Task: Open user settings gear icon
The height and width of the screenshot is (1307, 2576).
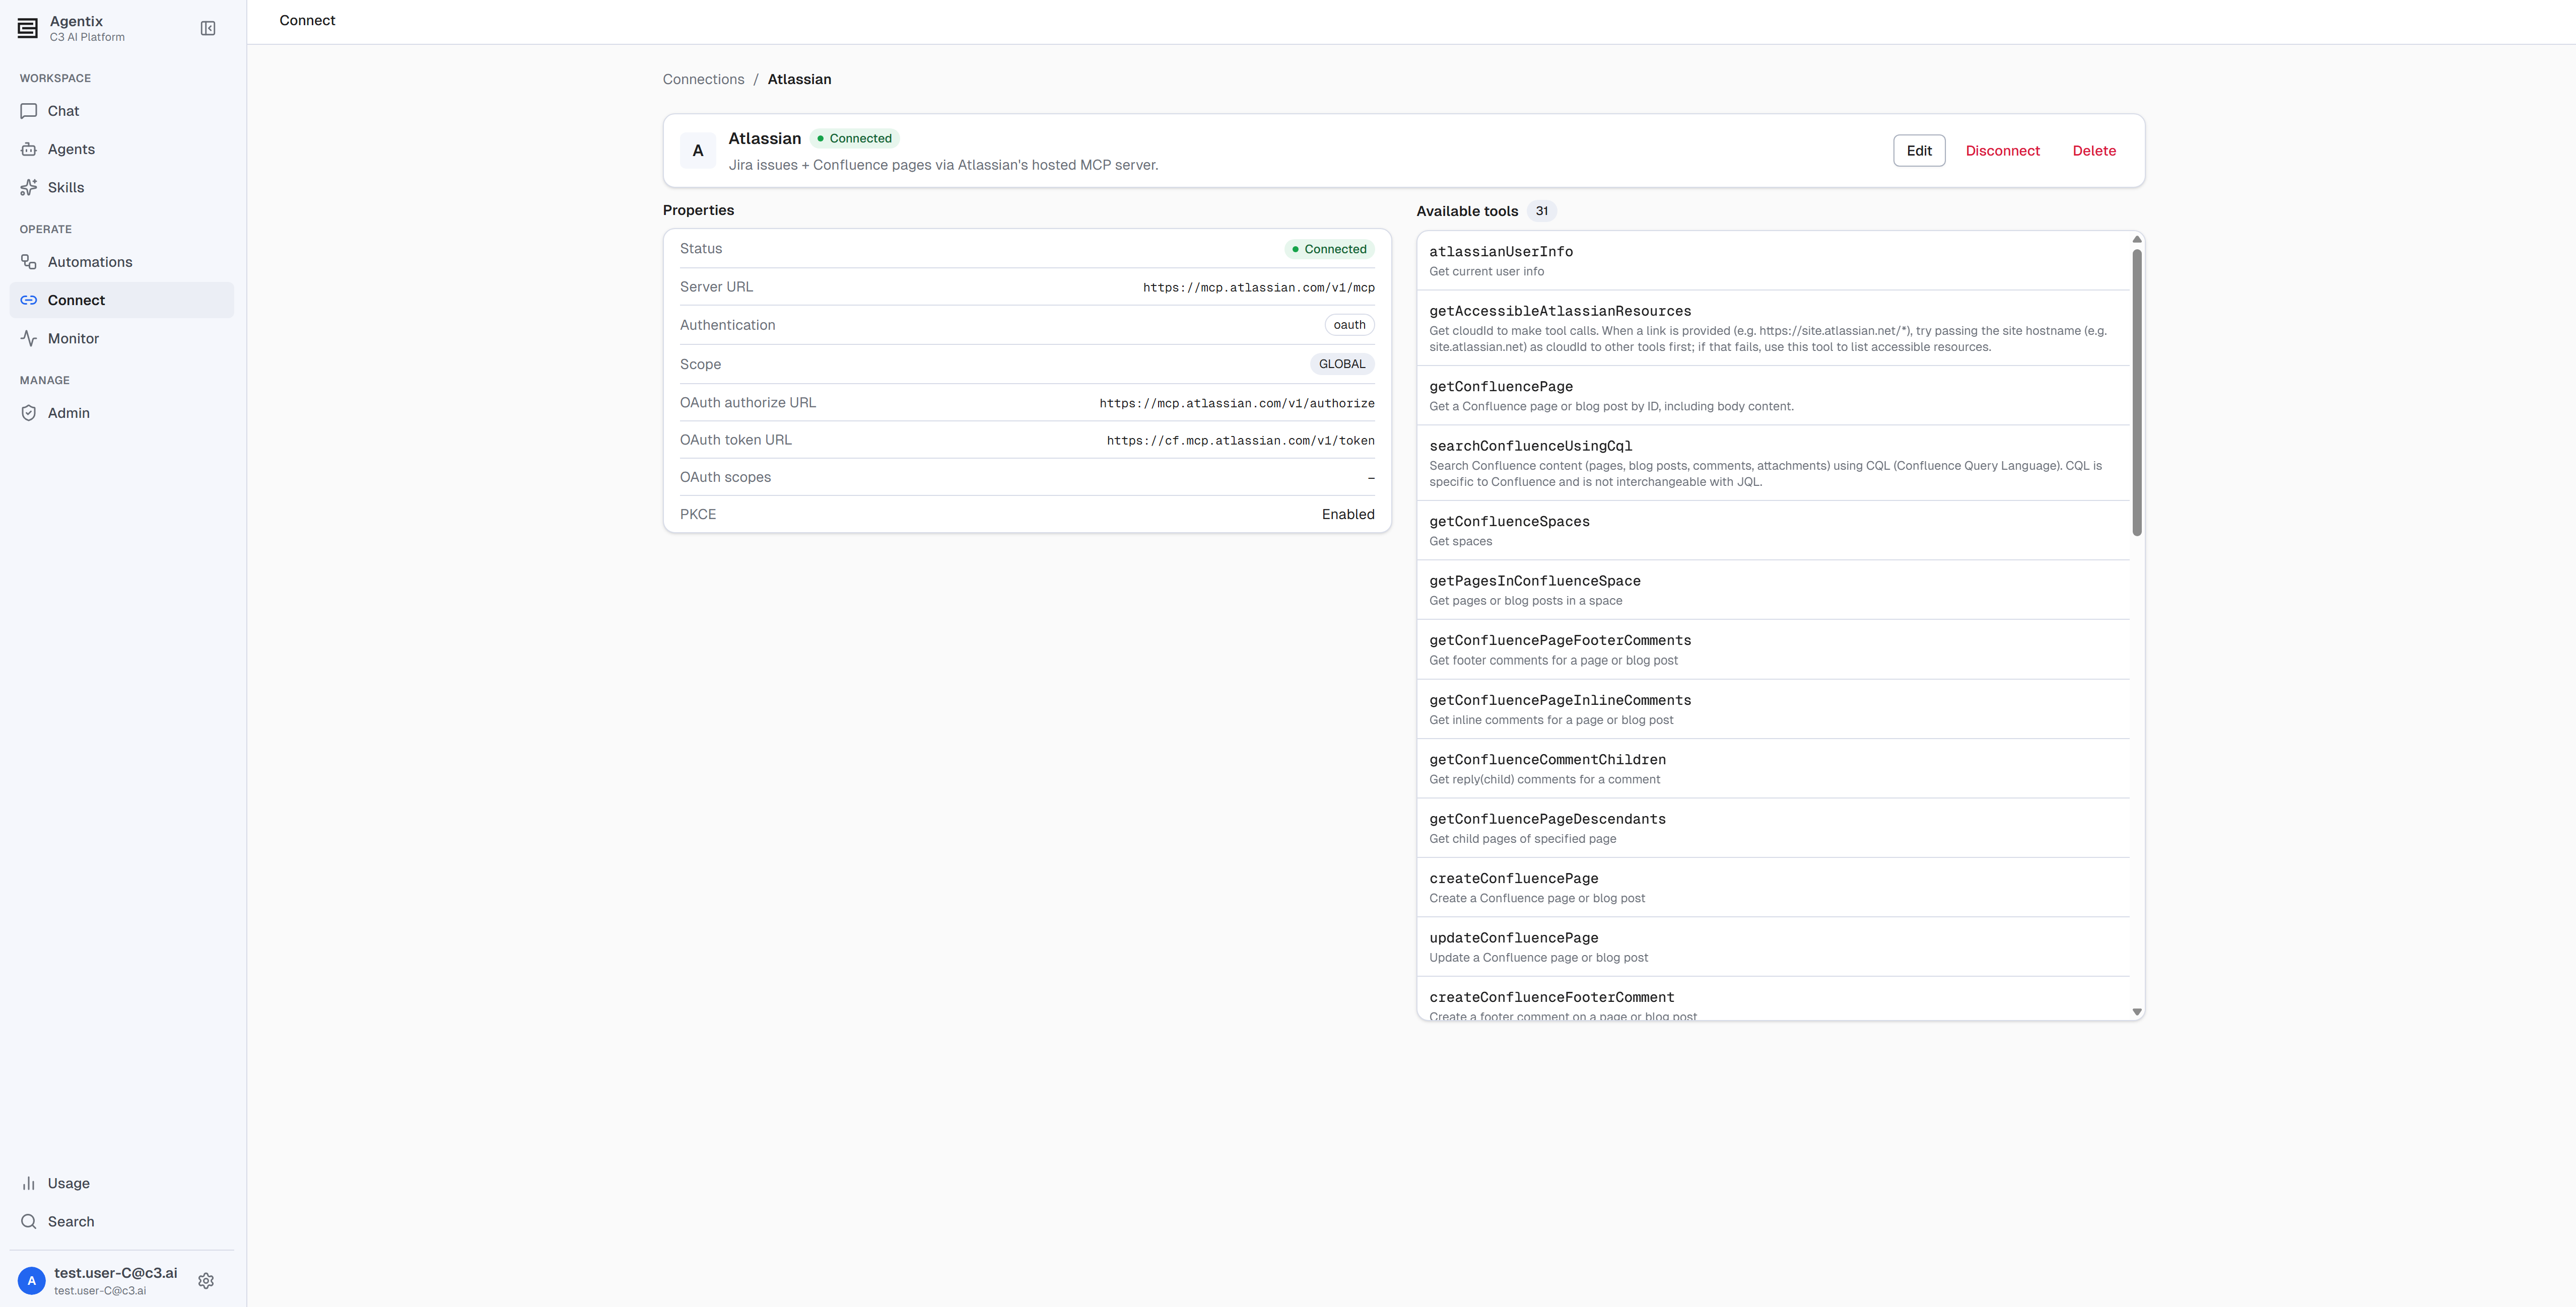Action: pyautogui.click(x=206, y=1280)
